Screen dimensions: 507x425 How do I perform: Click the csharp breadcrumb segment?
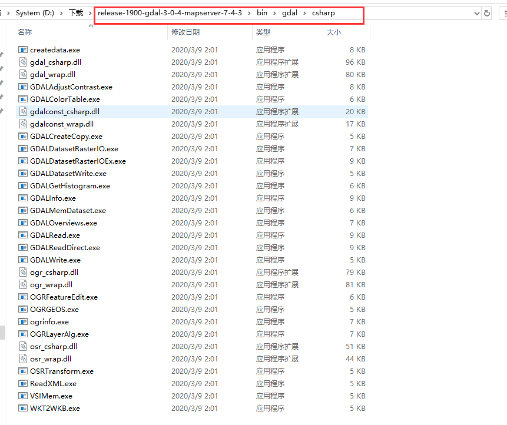[323, 13]
